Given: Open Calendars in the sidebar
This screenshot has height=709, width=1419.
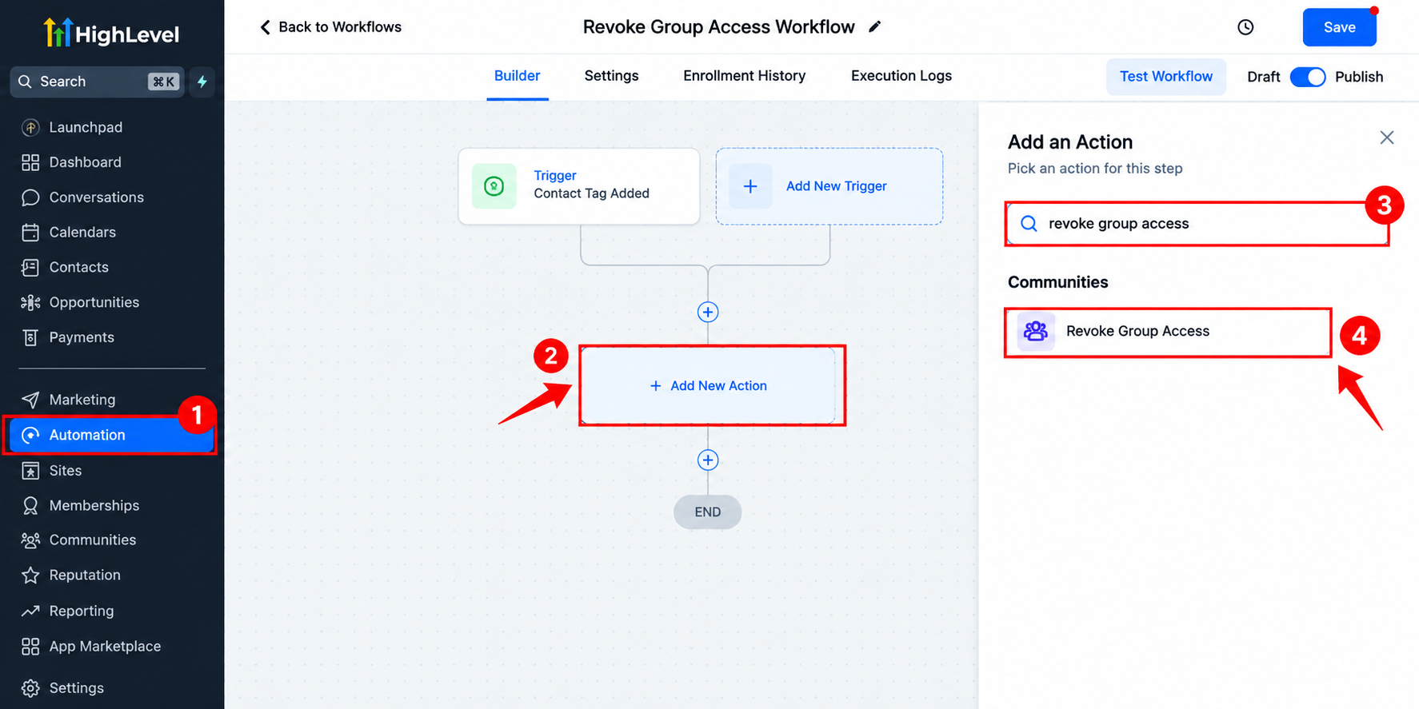Looking at the screenshot, I should pos(82,233).
